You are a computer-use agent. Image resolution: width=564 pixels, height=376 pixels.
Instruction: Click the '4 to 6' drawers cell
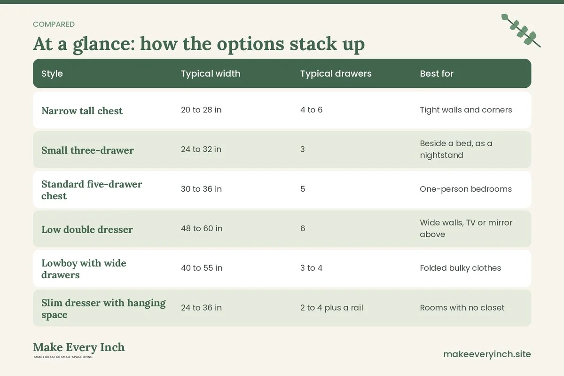click(311, 110)
